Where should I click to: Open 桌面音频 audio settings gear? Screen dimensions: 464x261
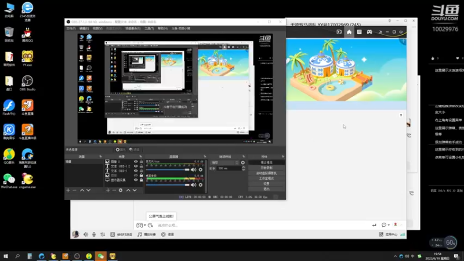point(201,184)
